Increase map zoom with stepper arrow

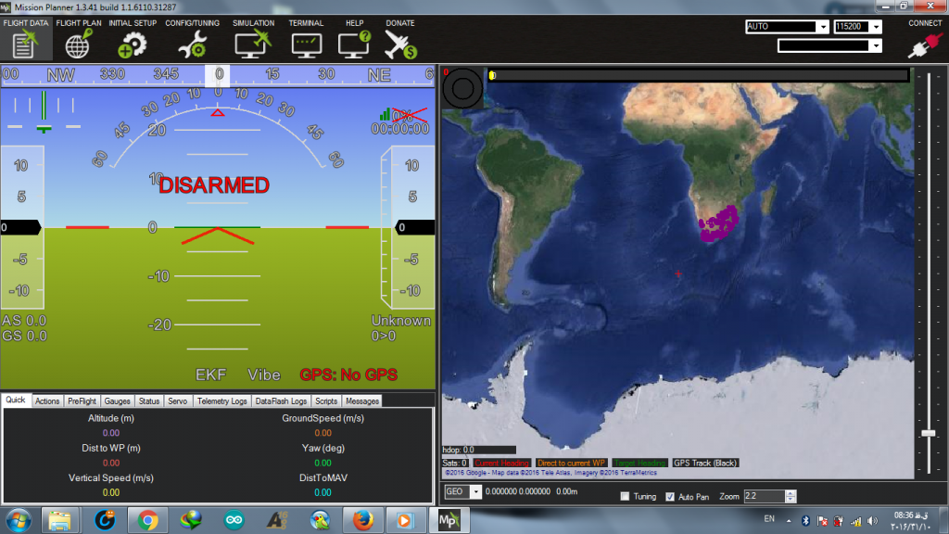791,493
